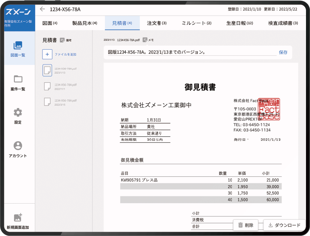310x236 pixels.
Task: Click 保存 to save the memo
Action: 283,52
